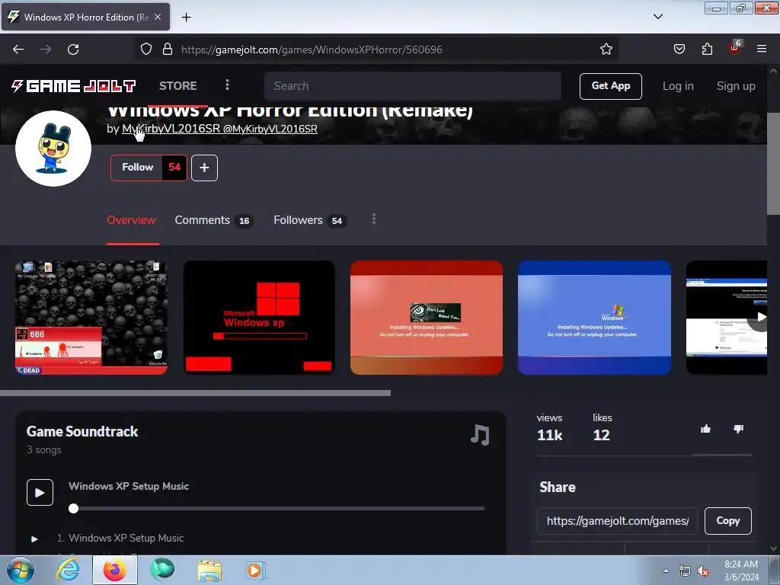Click the Game Jolt logo
This screenshot has width=780, height=585.
point(73,86)
